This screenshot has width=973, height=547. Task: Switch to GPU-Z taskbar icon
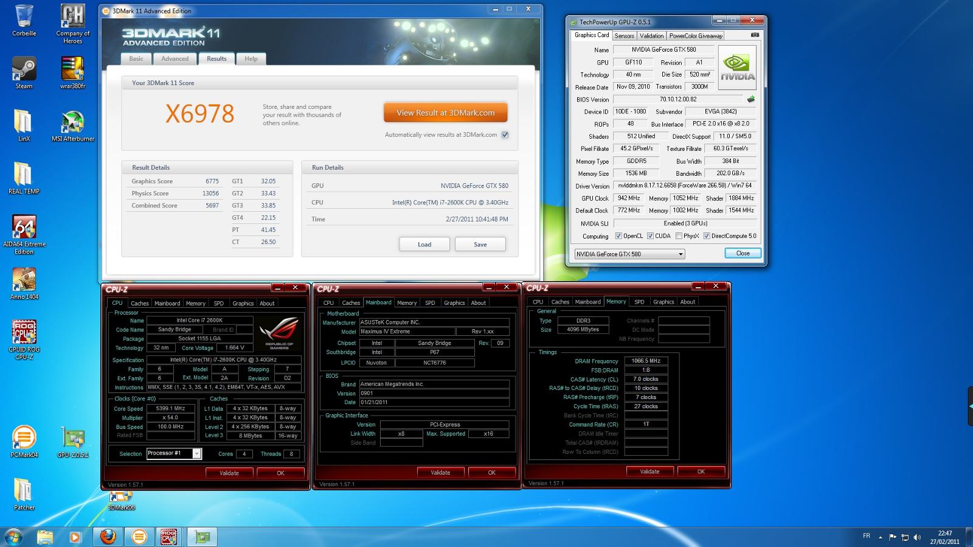[x=203, y=537]
